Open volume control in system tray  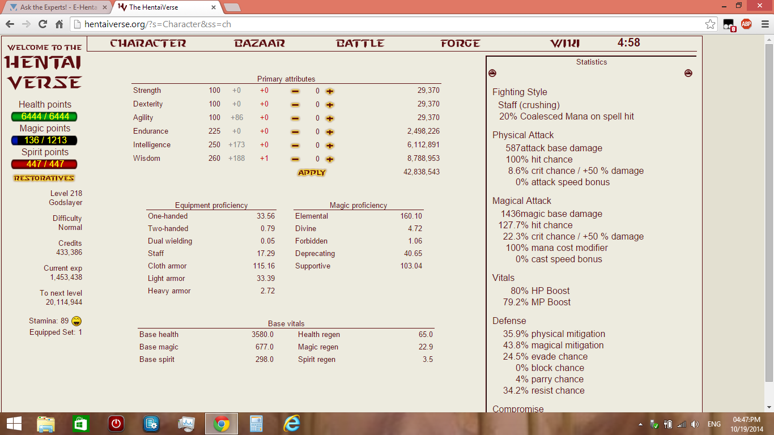695,424
